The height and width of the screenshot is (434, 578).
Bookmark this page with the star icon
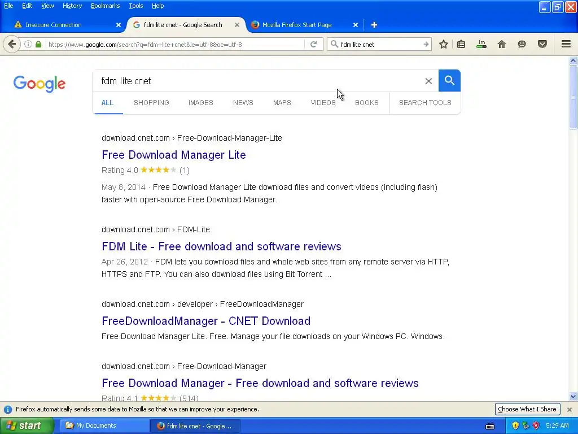444,44
